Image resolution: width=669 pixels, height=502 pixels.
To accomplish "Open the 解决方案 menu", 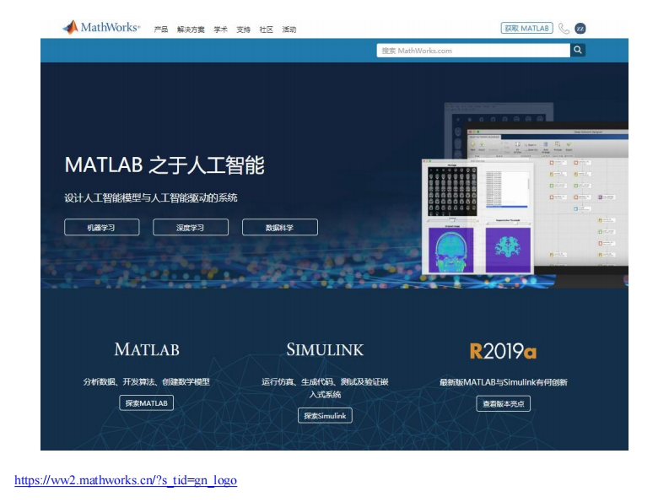I will click(191, 30).
